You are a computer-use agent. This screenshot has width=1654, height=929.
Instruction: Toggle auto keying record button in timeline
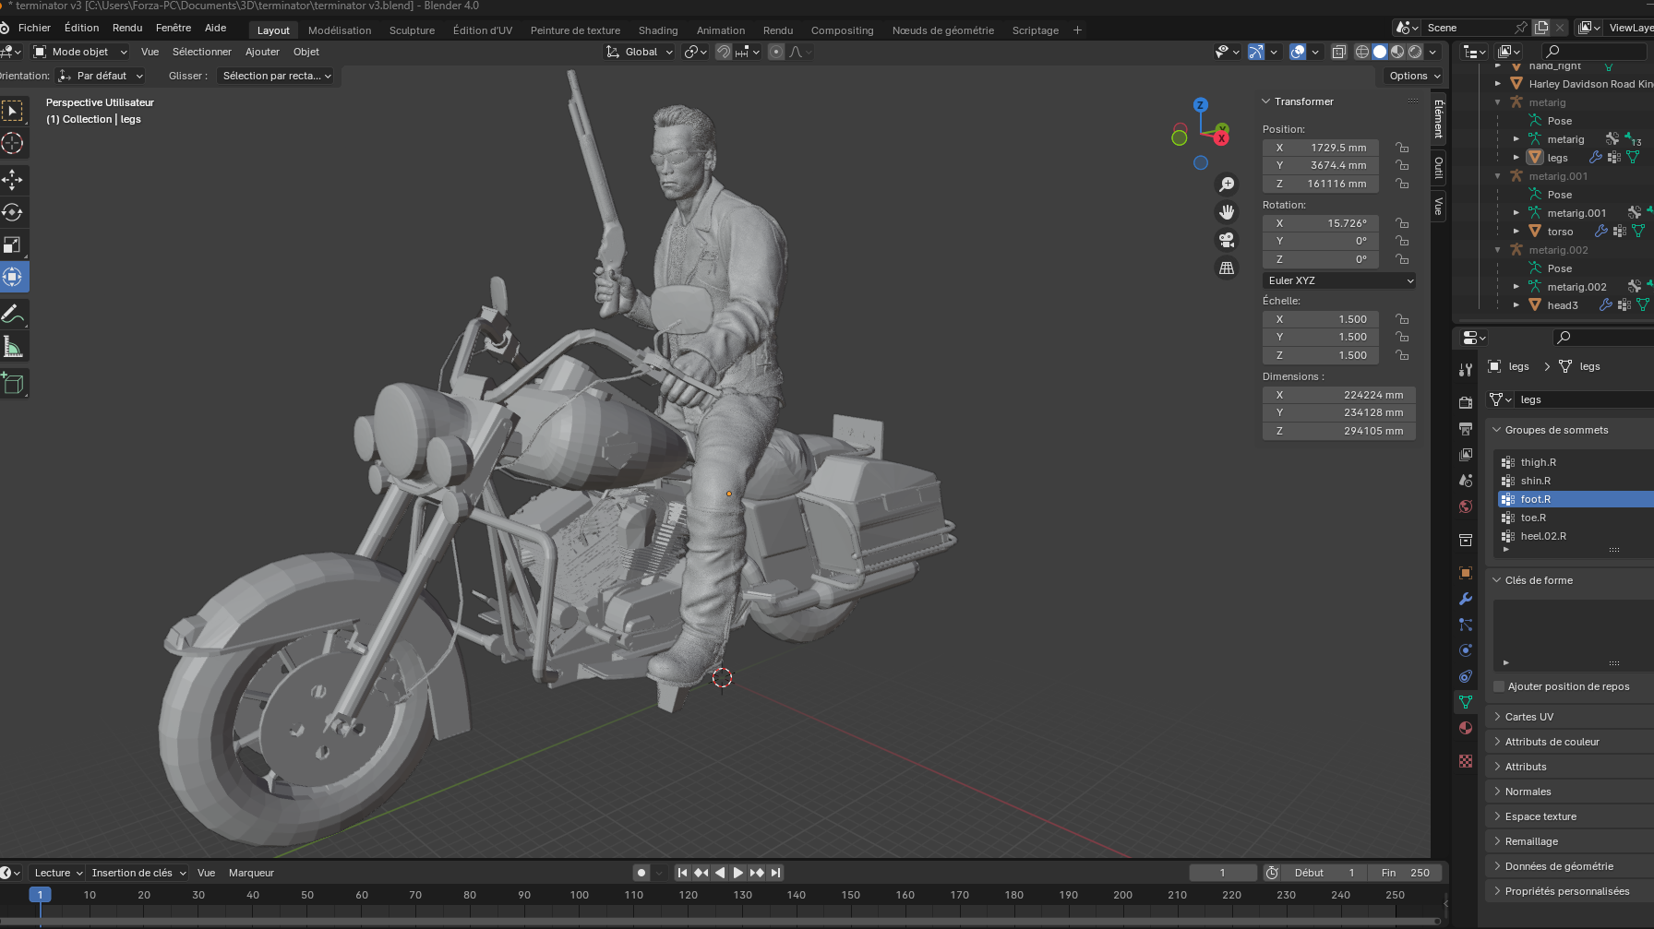pyautogui.click(x=641, y=873)
